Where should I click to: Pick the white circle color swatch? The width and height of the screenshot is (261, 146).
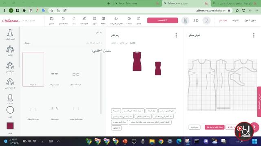[10, 110]
